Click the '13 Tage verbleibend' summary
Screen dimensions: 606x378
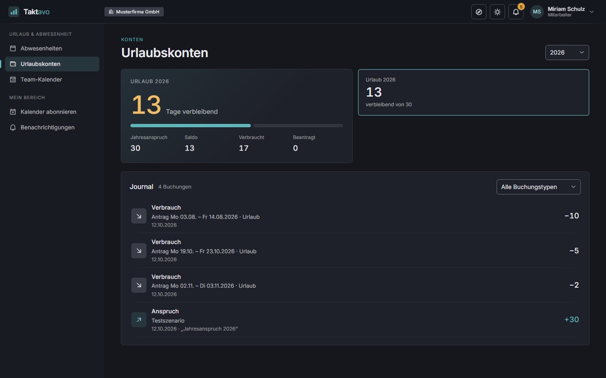click(175, 105)
